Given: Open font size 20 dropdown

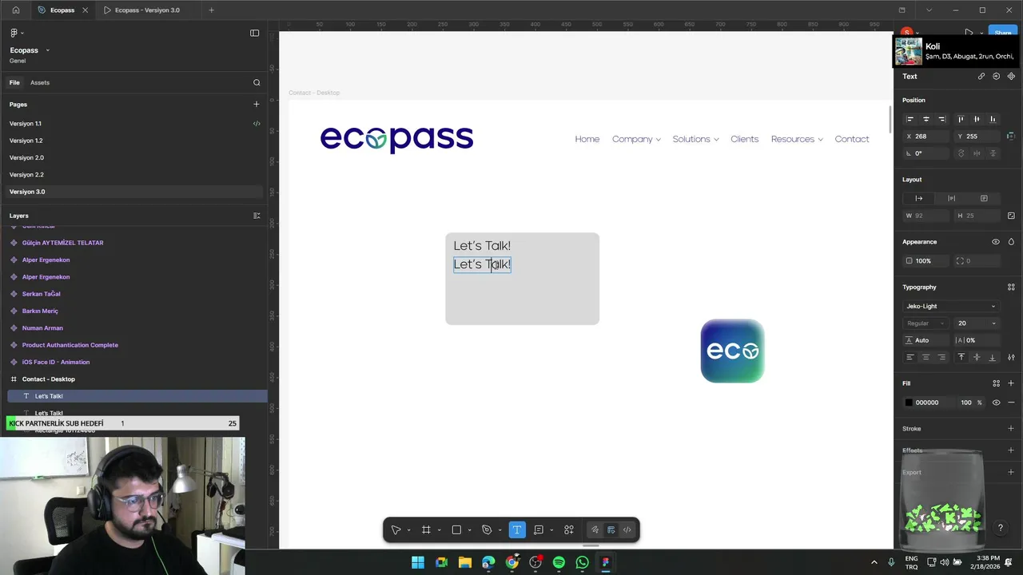Looking at the screenshot, I should [993, 323].
